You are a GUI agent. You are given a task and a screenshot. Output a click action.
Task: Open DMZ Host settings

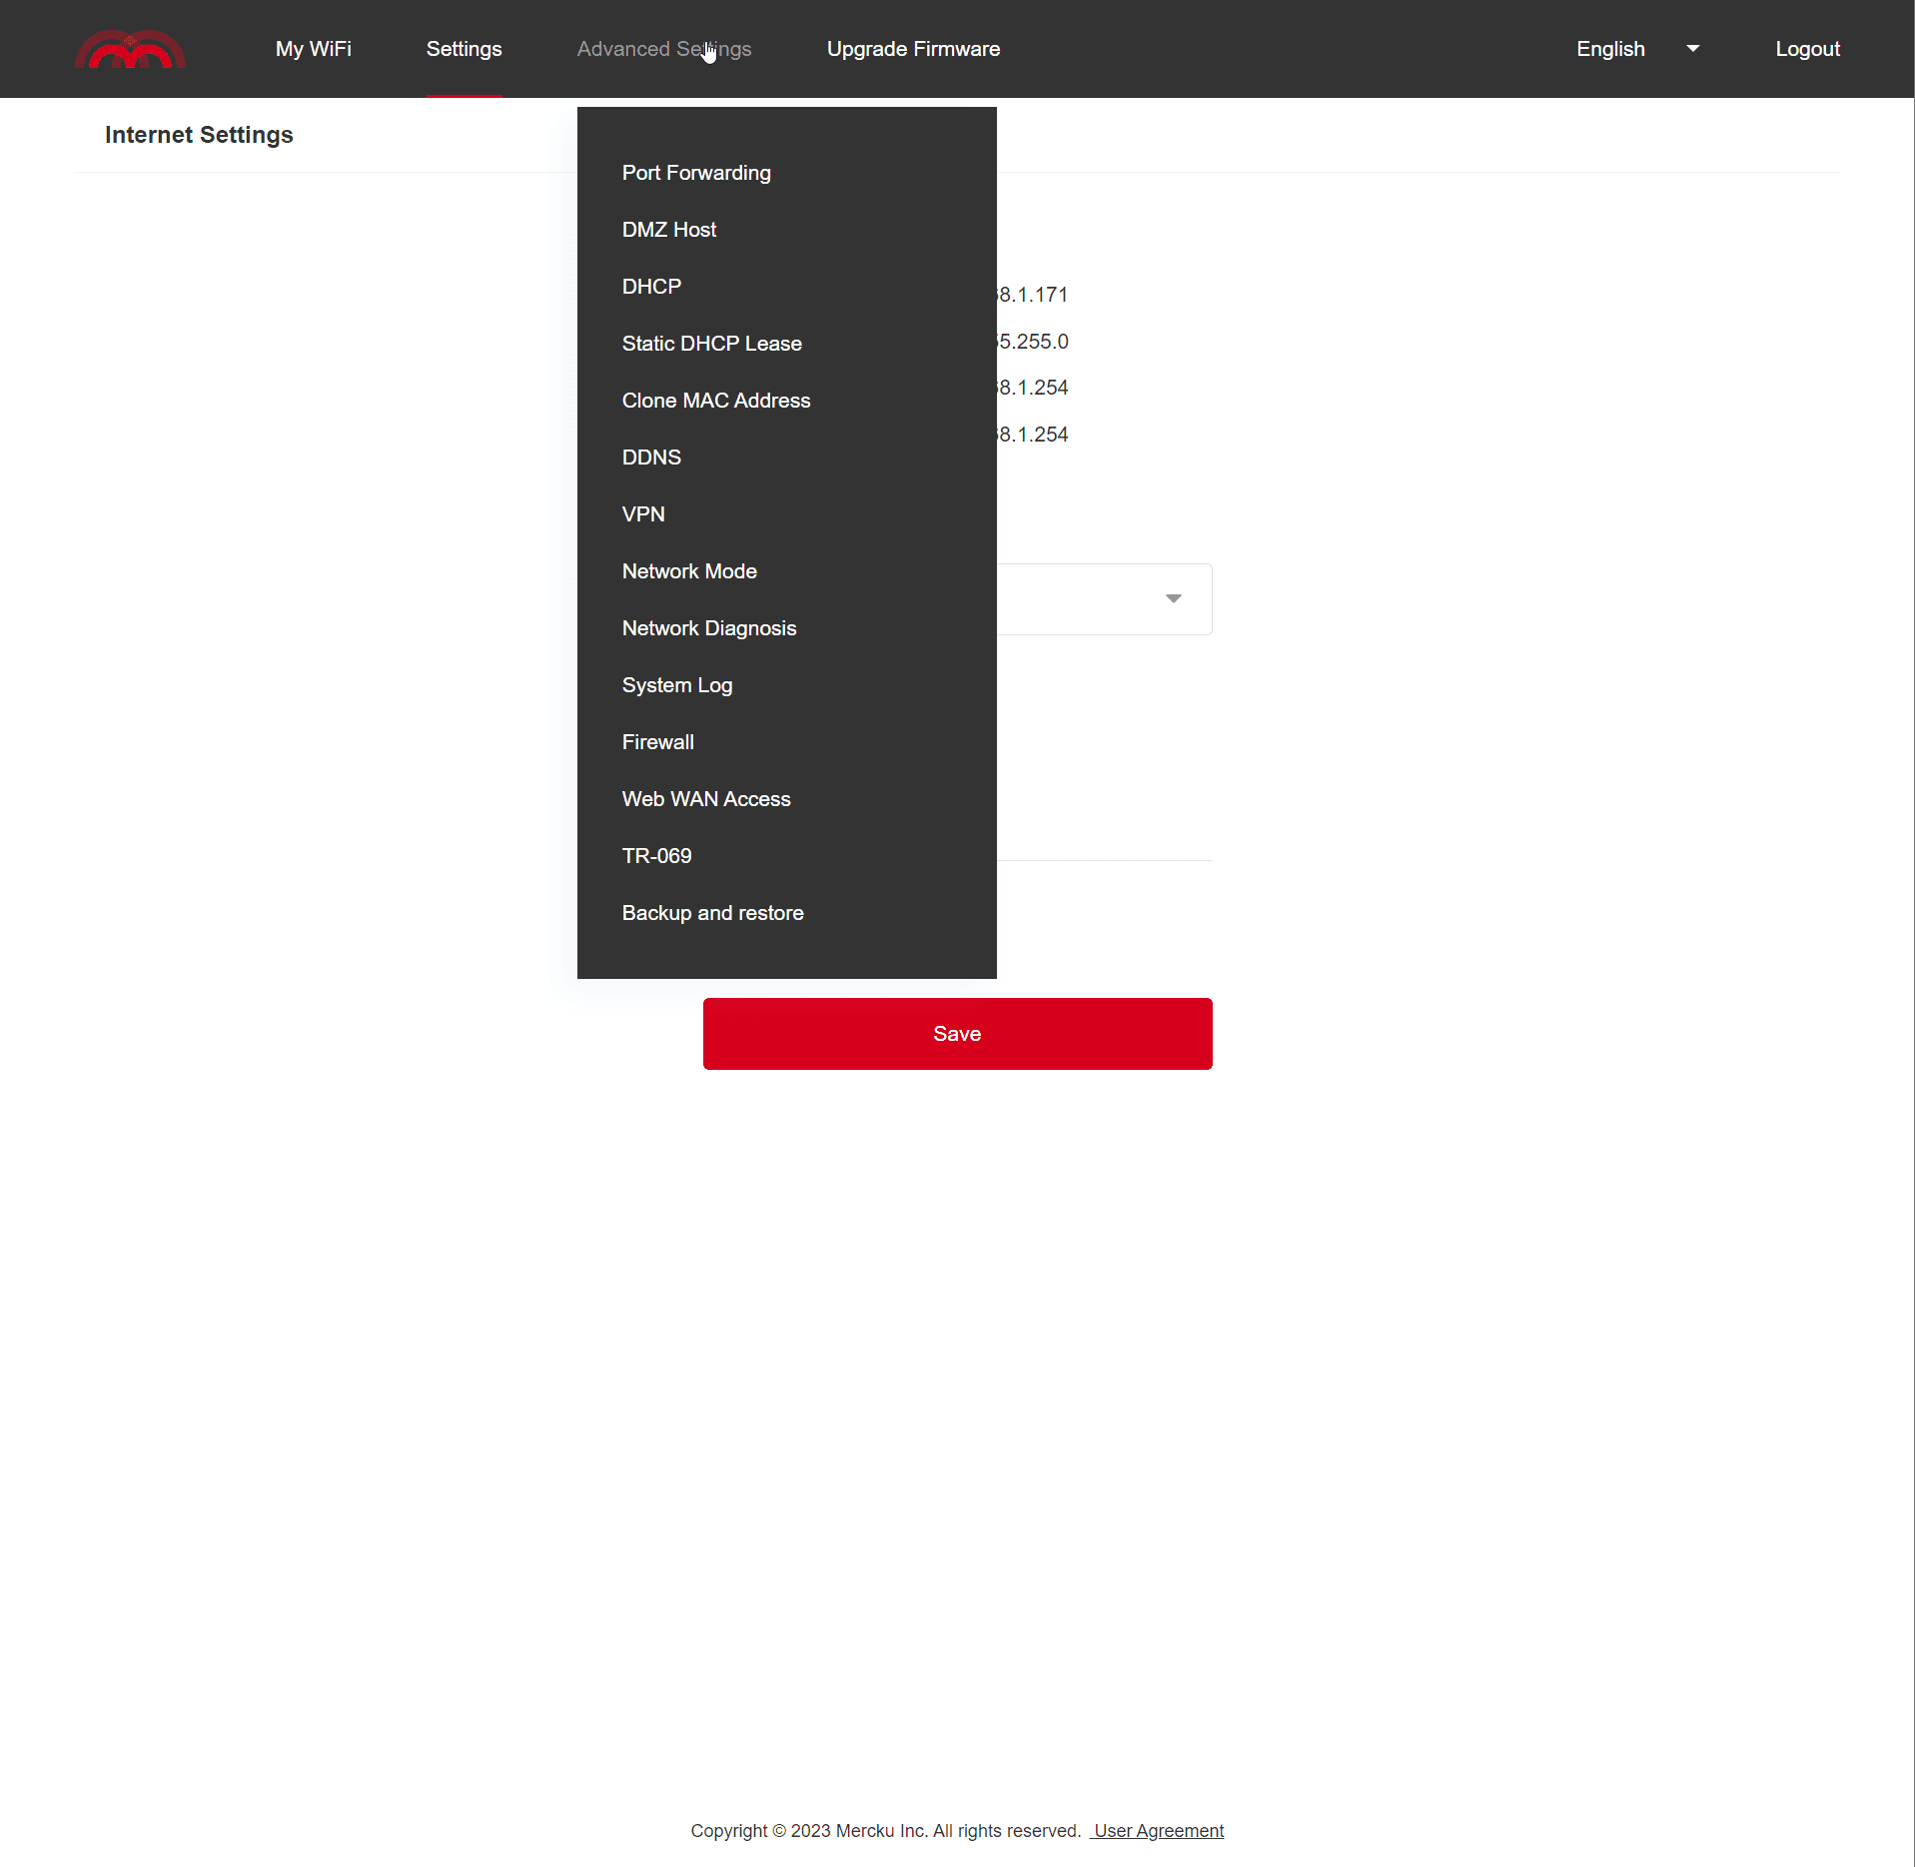coord(668,230)
